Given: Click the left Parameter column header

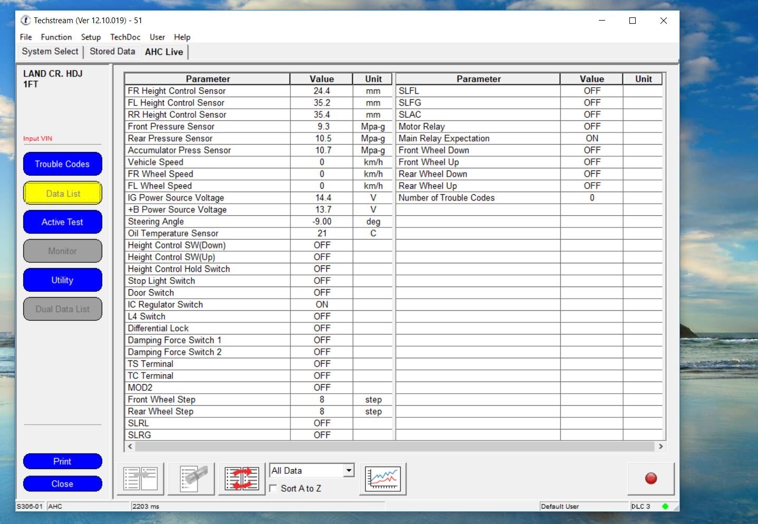Looking at the screenshot, I should [208, 79].
